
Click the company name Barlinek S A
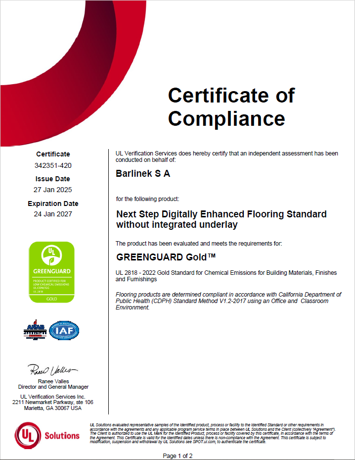click(143, 174)
